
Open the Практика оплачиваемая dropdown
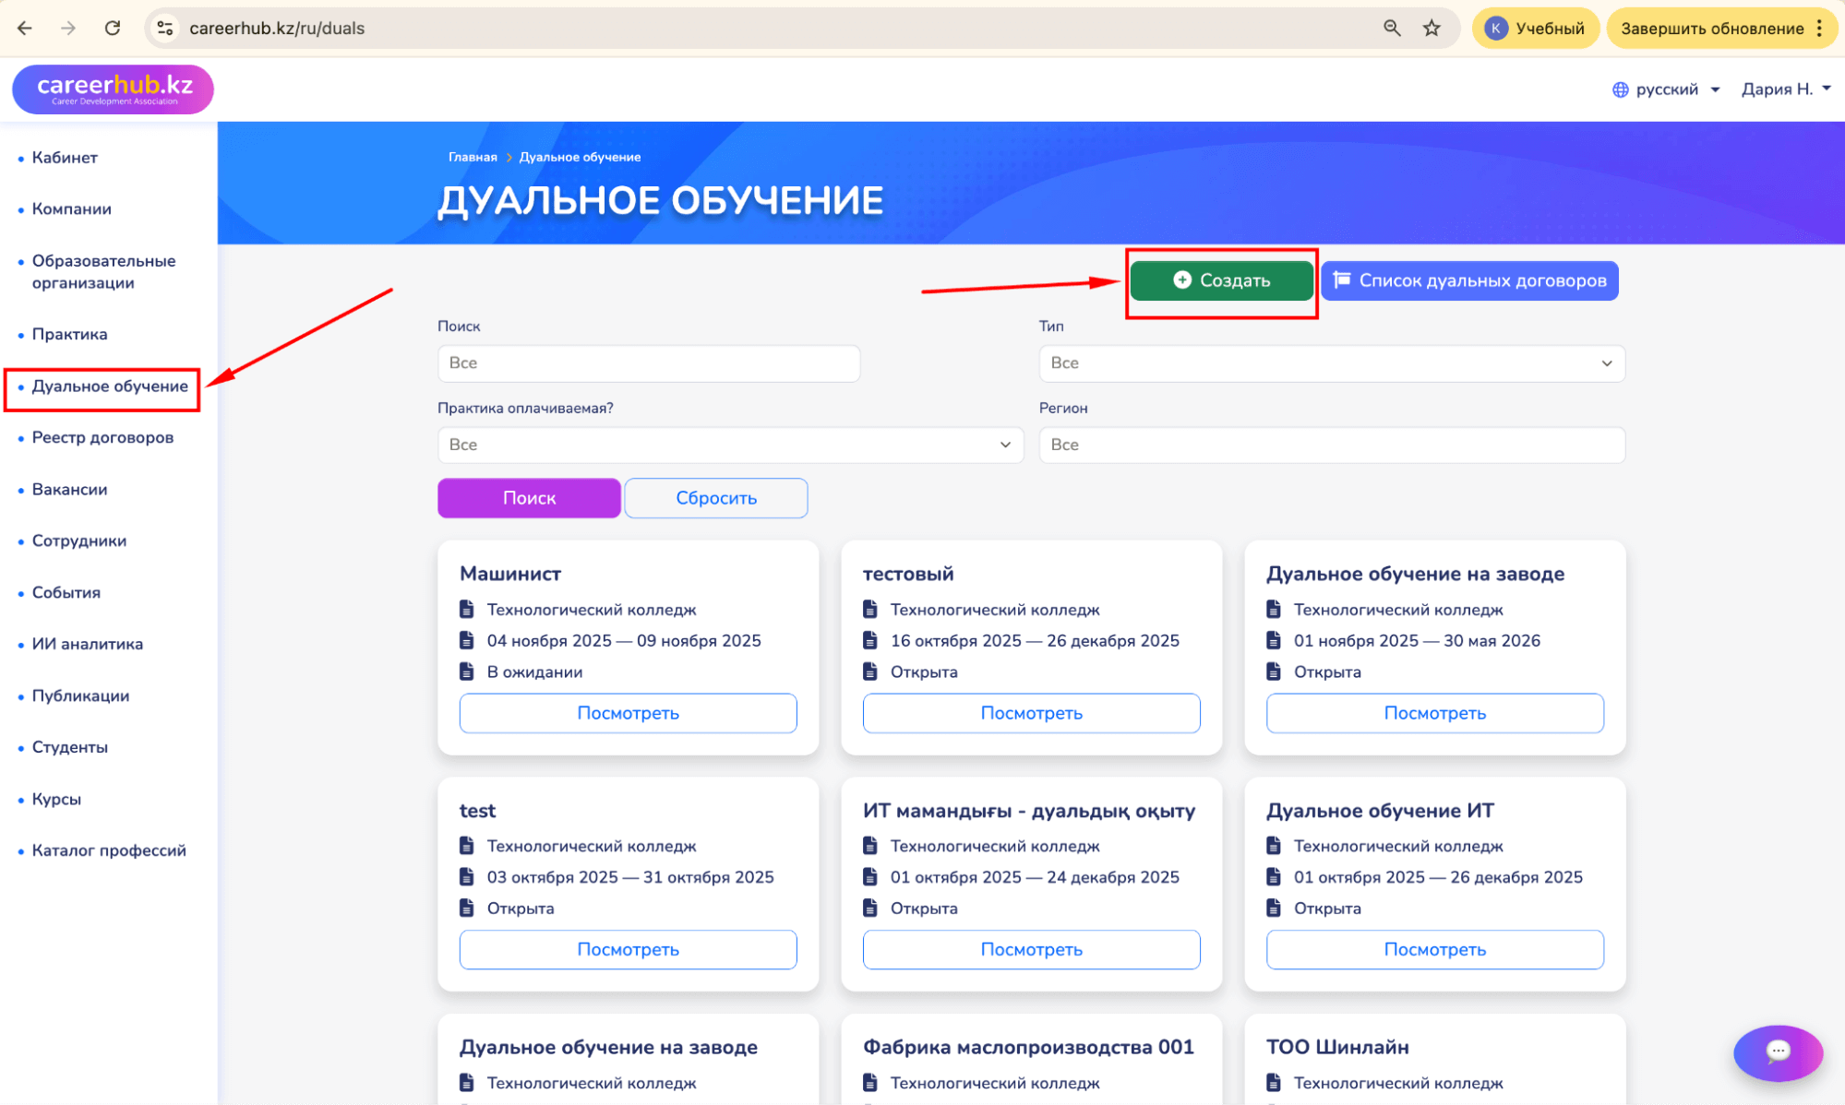[729, 445]
